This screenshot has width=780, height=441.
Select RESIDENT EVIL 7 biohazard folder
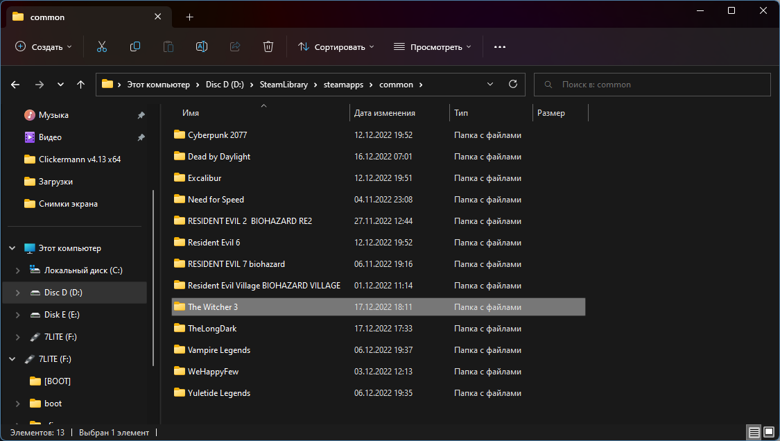tap(379, 263)
